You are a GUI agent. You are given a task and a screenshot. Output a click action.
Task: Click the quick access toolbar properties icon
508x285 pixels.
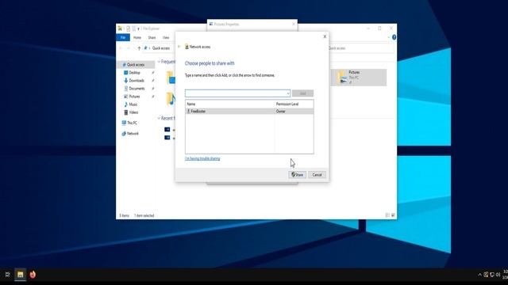tap(128, 28)
